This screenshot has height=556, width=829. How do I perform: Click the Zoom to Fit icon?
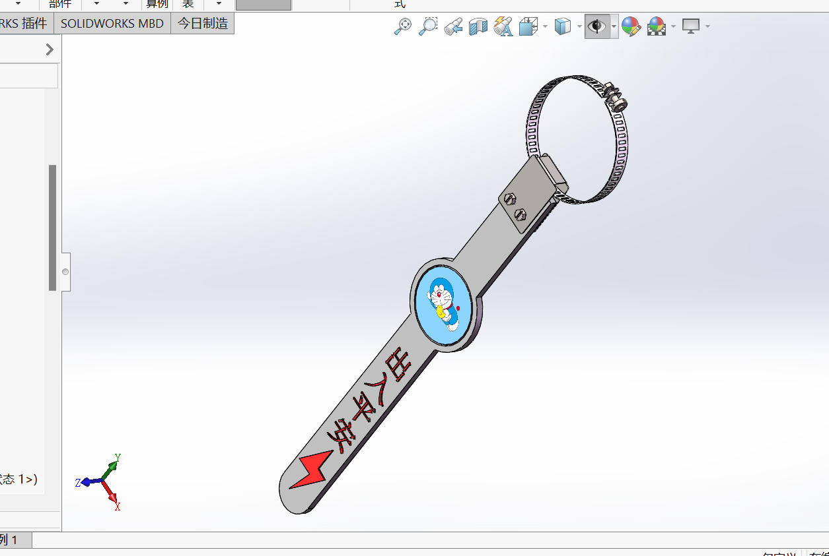click(403, 26)
